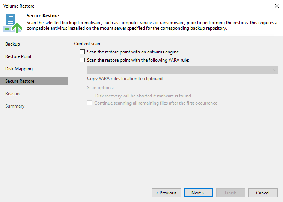Click the Volume Restore wizard icon

(x=12, y=23)
